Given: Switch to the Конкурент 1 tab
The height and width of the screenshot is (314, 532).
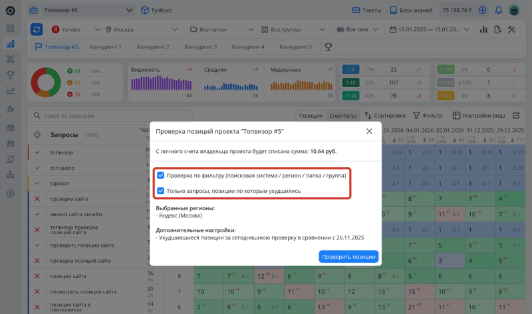Looking at the screenshot, I should pos(105,47).
